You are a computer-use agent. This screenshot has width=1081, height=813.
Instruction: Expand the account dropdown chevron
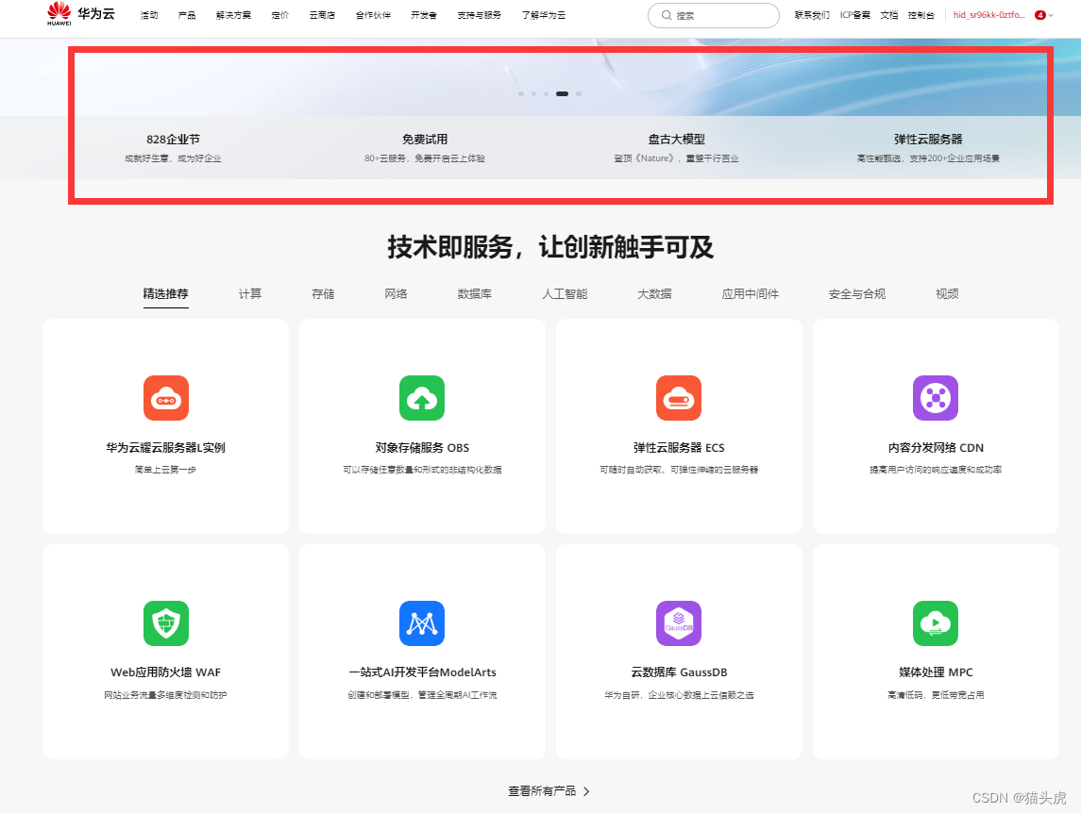point(1052,15)
